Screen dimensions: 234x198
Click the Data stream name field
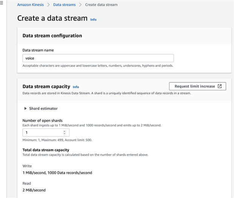[x=98, y=58]
